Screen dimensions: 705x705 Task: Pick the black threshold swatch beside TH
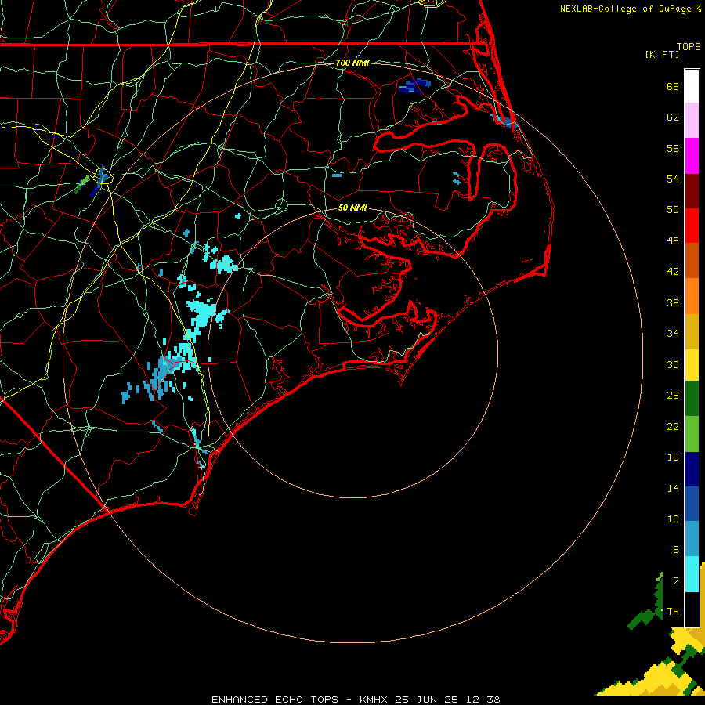[692, 609]
